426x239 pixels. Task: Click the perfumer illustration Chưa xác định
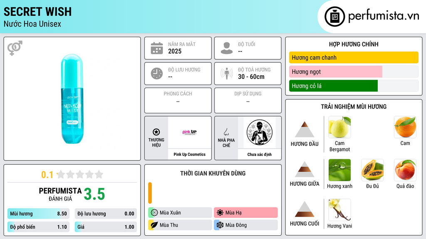click(260, 132)
